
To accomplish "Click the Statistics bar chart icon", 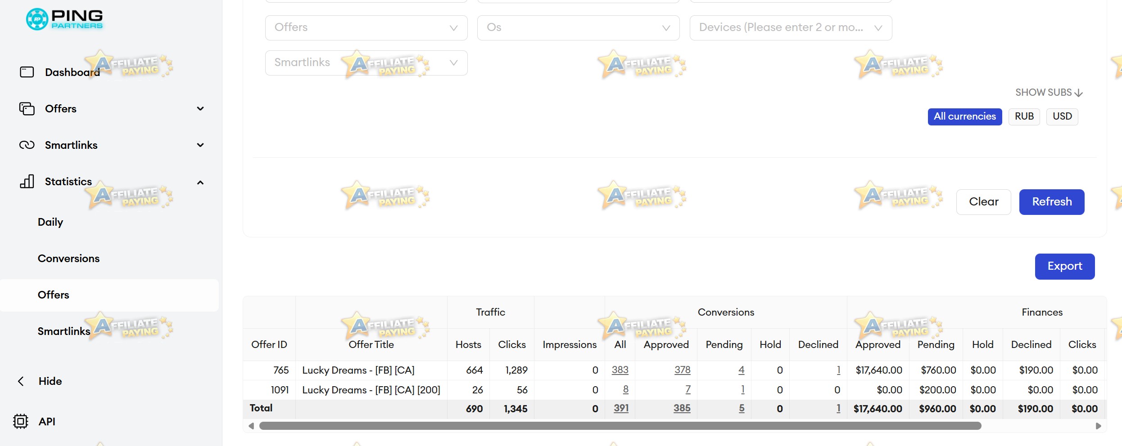I will pyautogui.click(x=27, y=181).
